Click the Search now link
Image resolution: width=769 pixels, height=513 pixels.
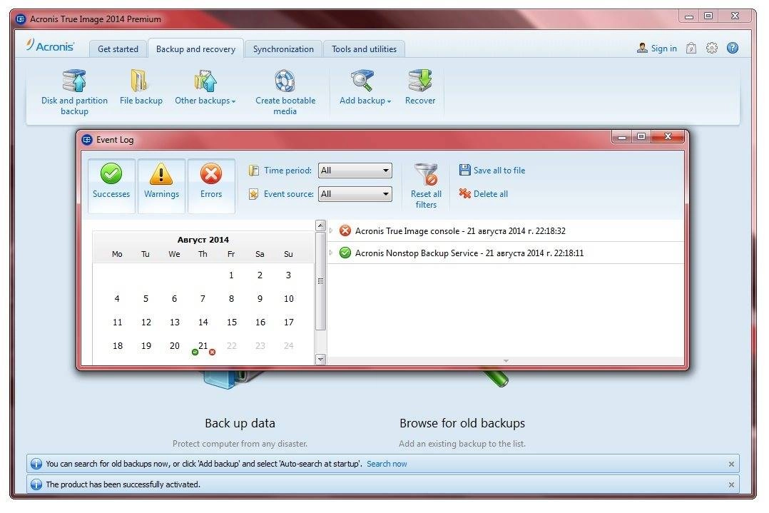click(x=387, y=464)
